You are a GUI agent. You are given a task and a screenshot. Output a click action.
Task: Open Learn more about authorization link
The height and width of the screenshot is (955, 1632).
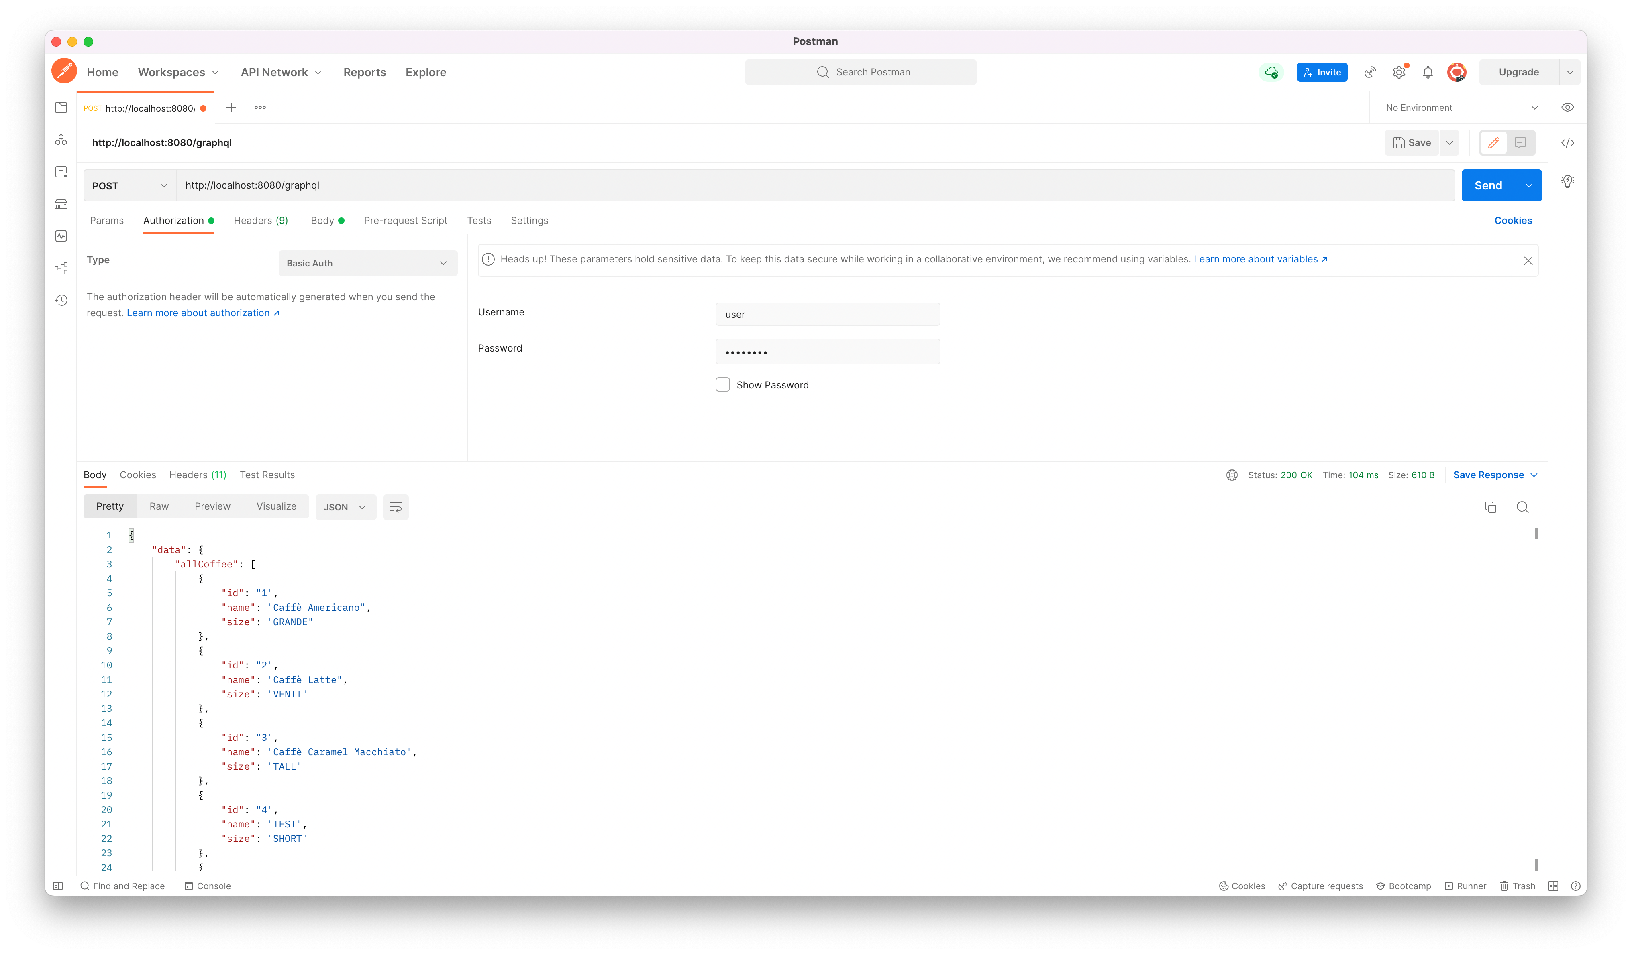tap(203, 313)
